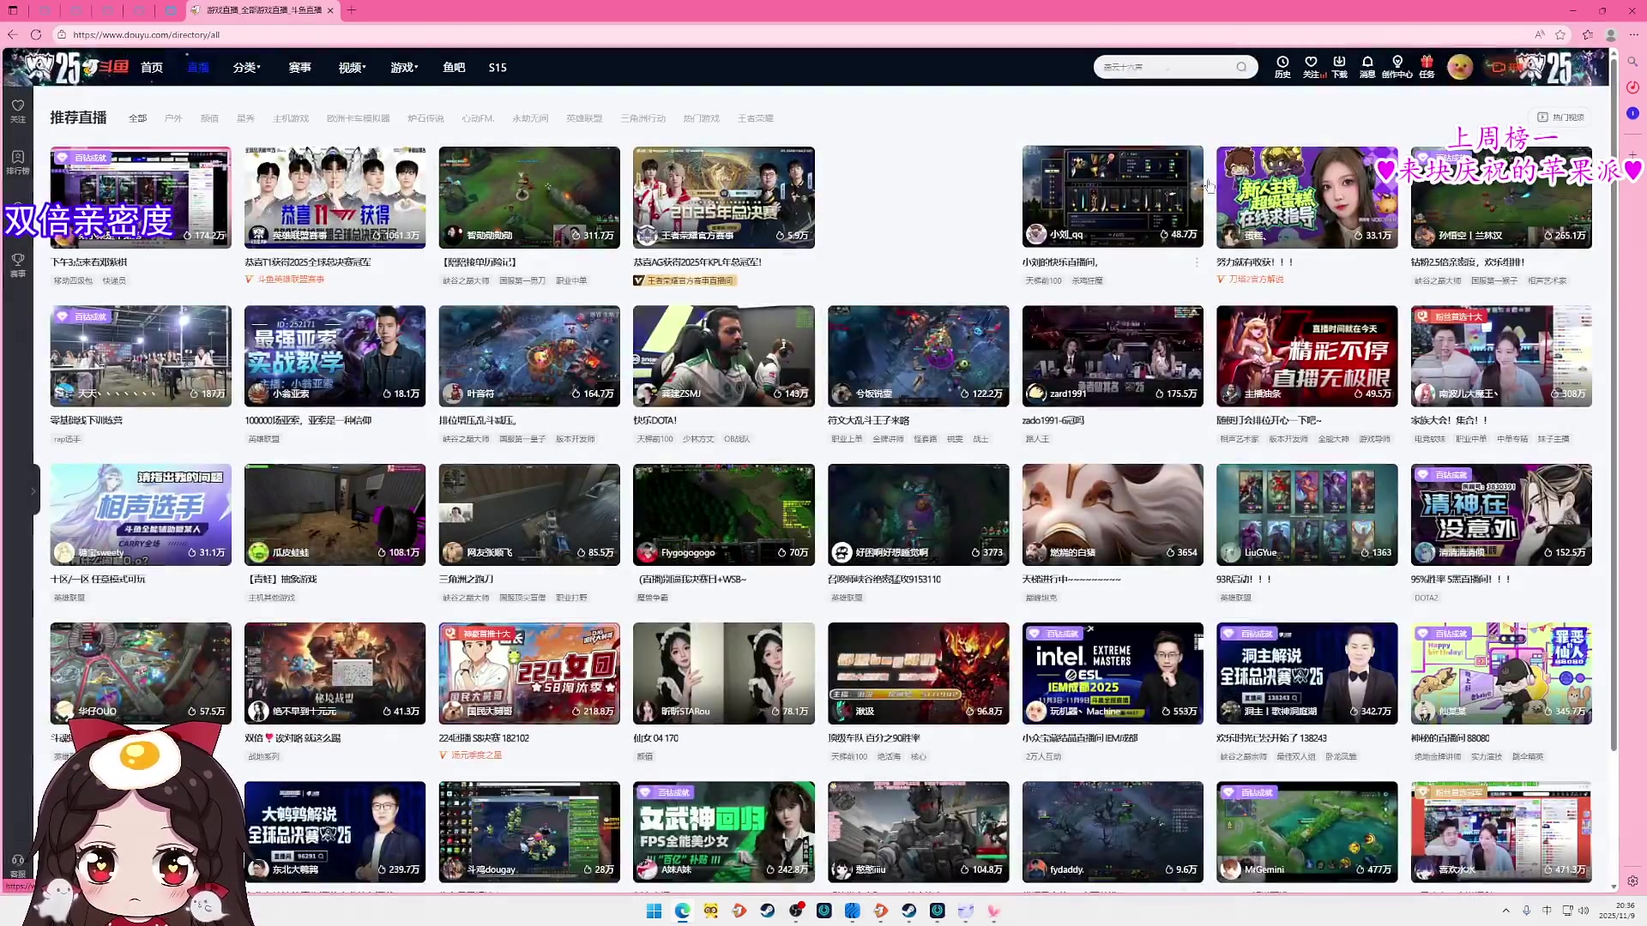The image size is (1647, 926).
Task: Click the search magnifier icon
Action: coord(1241,67)
